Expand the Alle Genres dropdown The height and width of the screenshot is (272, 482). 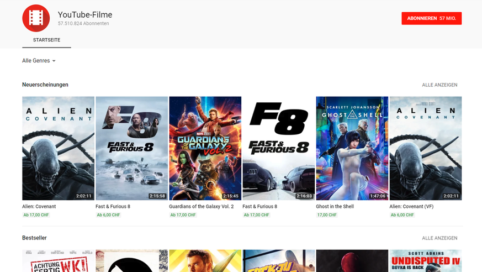tap(39, 61)
